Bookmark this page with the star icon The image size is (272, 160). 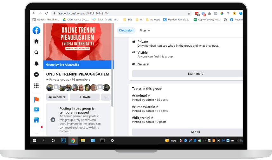pyautogui.click(x=189, y=13)
